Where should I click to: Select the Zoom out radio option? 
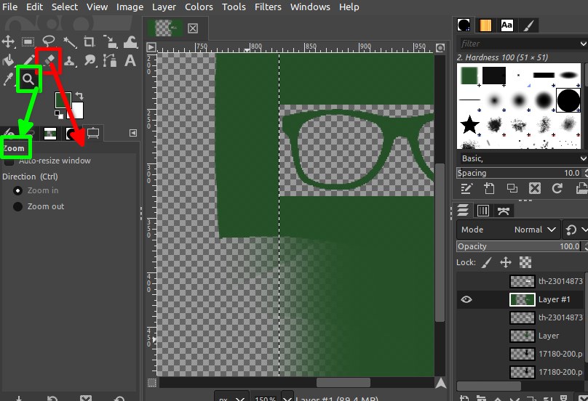pos(17,207)
